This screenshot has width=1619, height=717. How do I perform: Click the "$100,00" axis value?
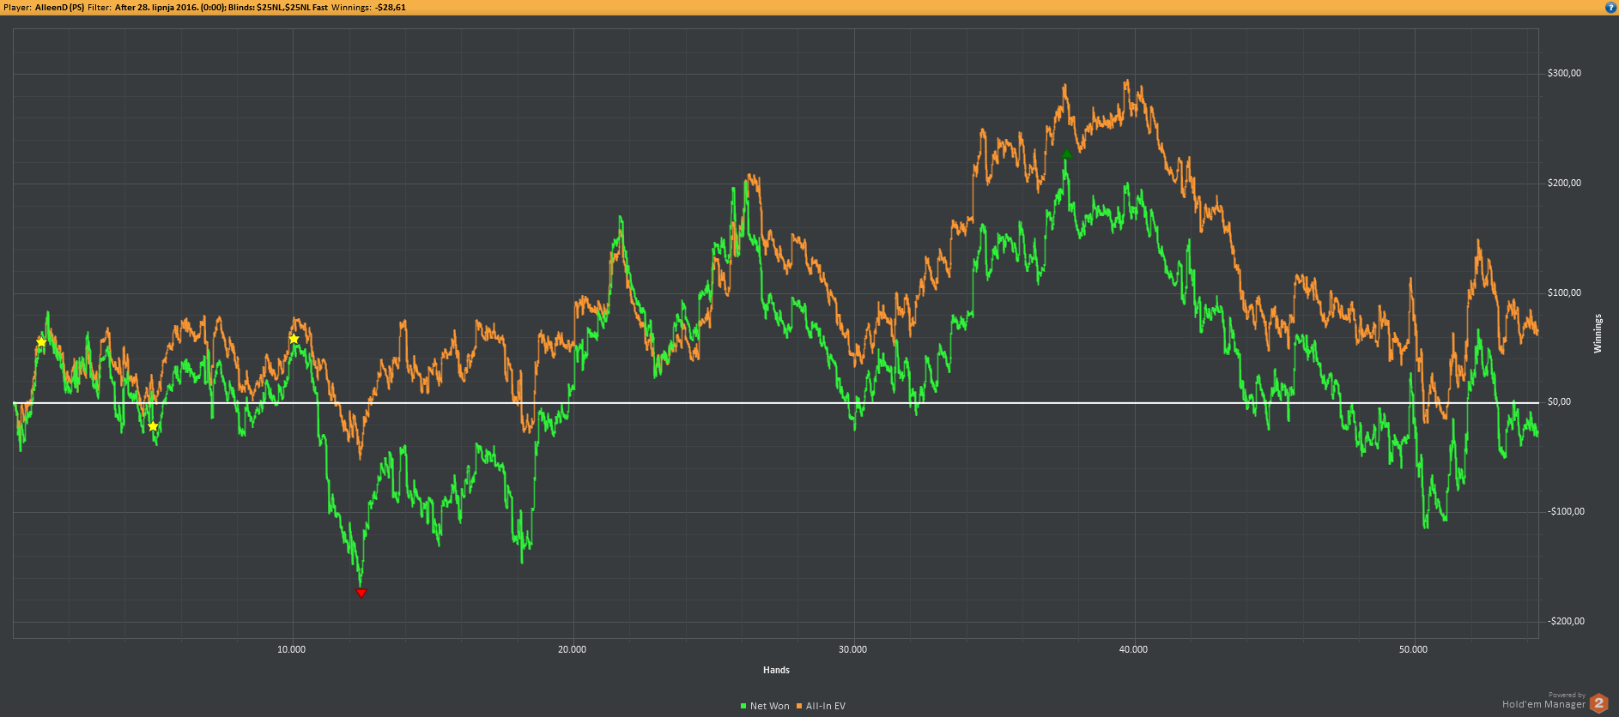click(1564, 292)
